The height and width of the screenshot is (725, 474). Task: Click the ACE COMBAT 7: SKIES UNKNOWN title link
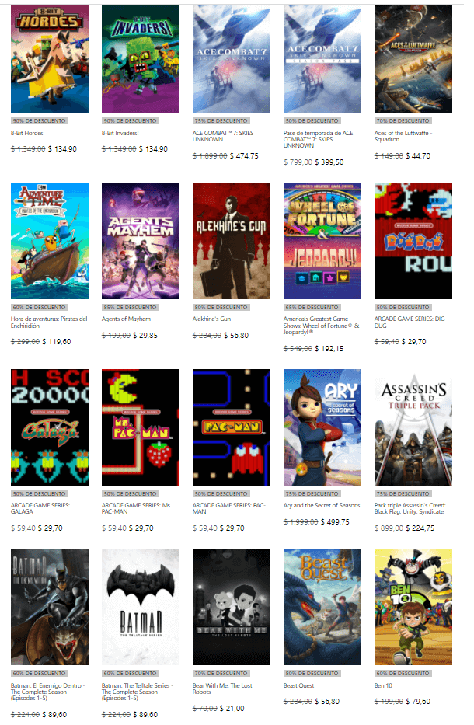coord(223,136)
